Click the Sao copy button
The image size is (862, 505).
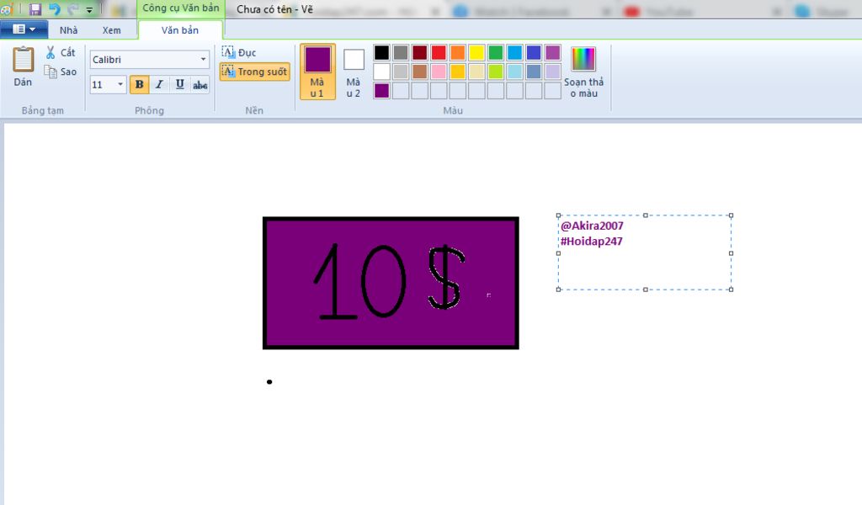(61, 72)
